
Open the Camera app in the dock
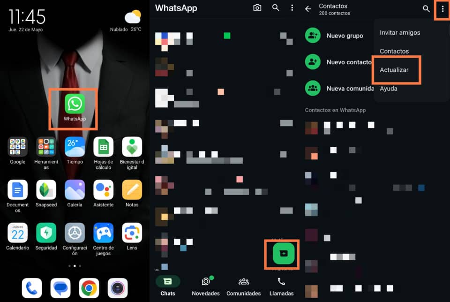tap(118, 288)
